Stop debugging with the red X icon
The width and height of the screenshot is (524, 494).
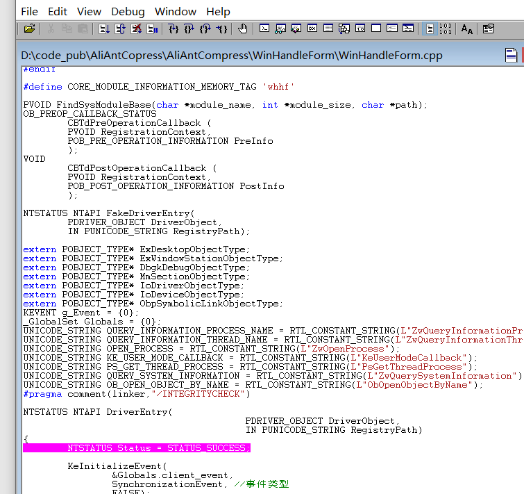point(136,29)
